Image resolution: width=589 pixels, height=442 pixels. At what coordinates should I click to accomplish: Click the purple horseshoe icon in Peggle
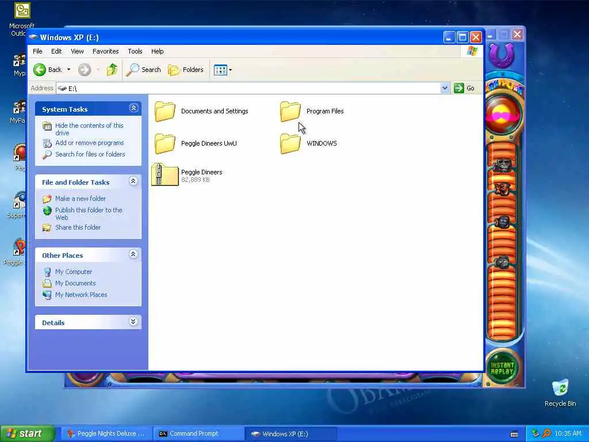pos(502,56)
